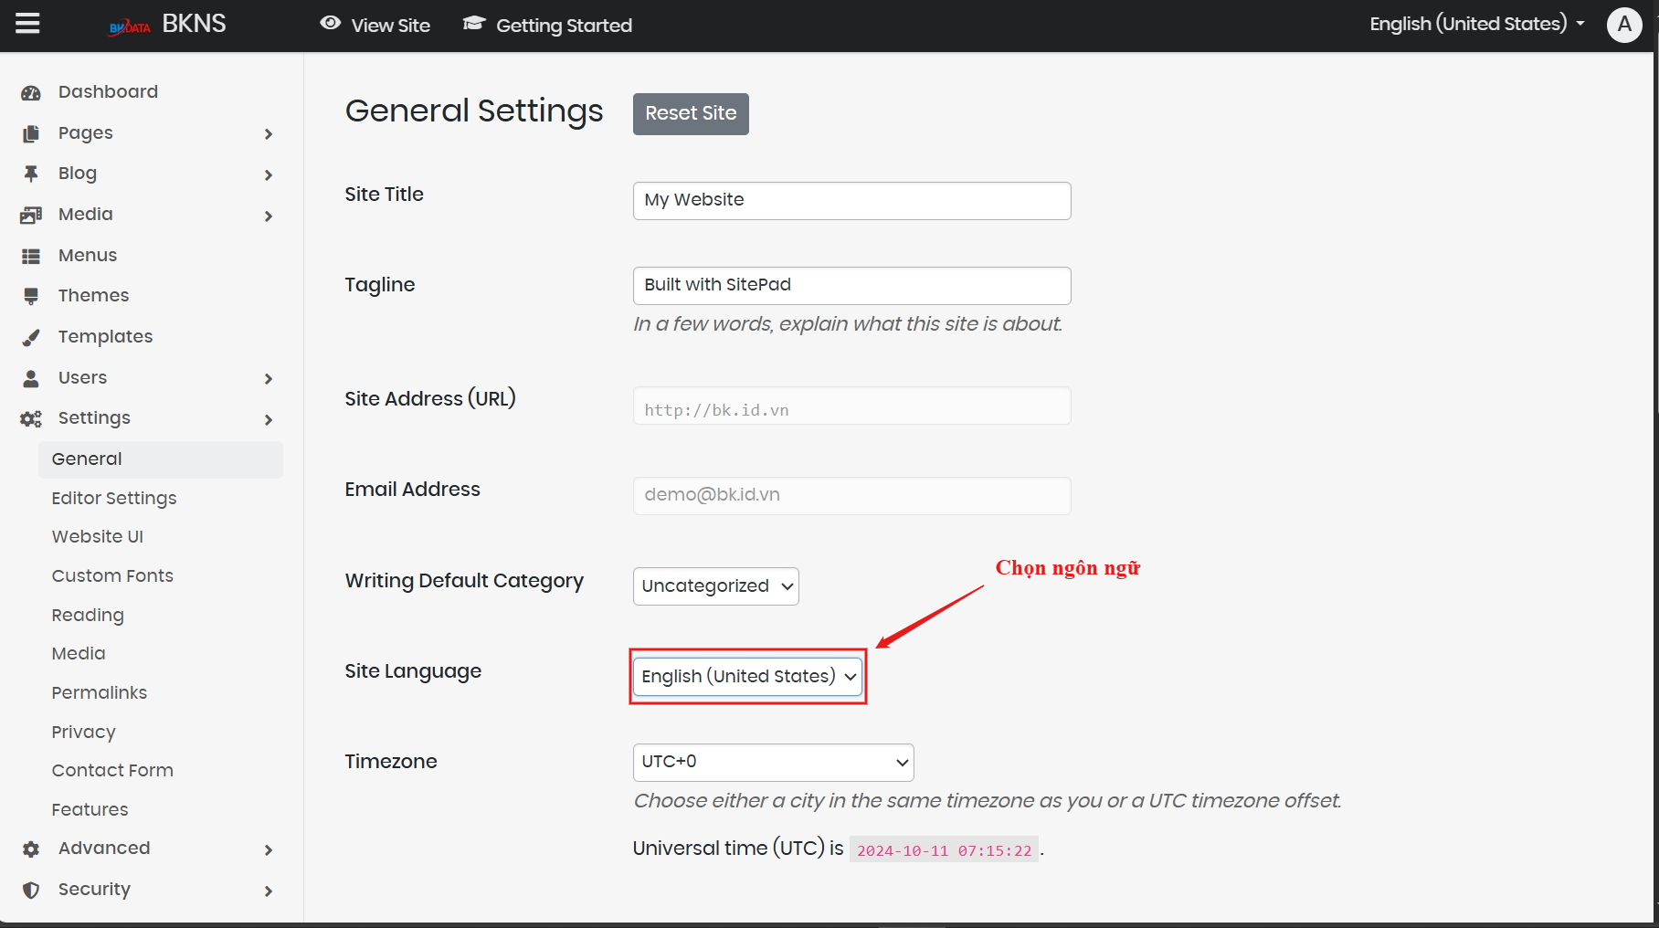Open the user avatar A icon
This screenshot has height=928, width=1659.
coord(1624,25)
